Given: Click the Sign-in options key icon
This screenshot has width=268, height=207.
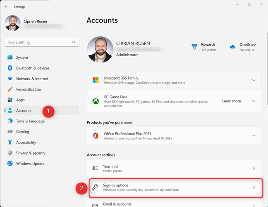Looking at the screenshot, I should [96, 188].
